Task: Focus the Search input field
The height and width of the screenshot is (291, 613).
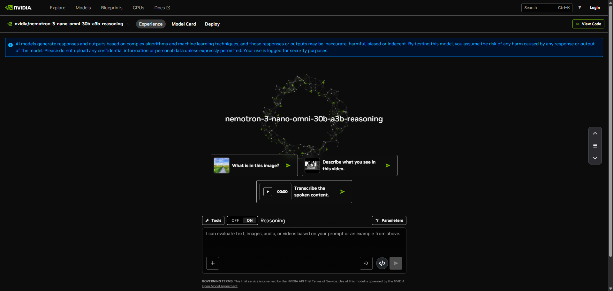Action: click(x=540, y=8)
